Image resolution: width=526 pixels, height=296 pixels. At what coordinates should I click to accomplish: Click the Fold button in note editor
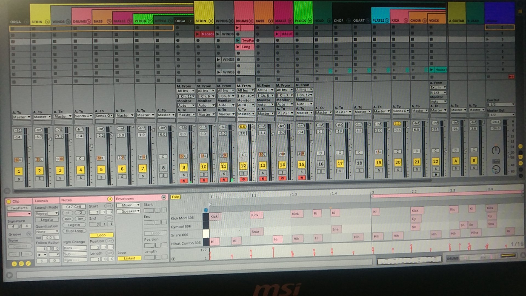click(x=175, y=197)
